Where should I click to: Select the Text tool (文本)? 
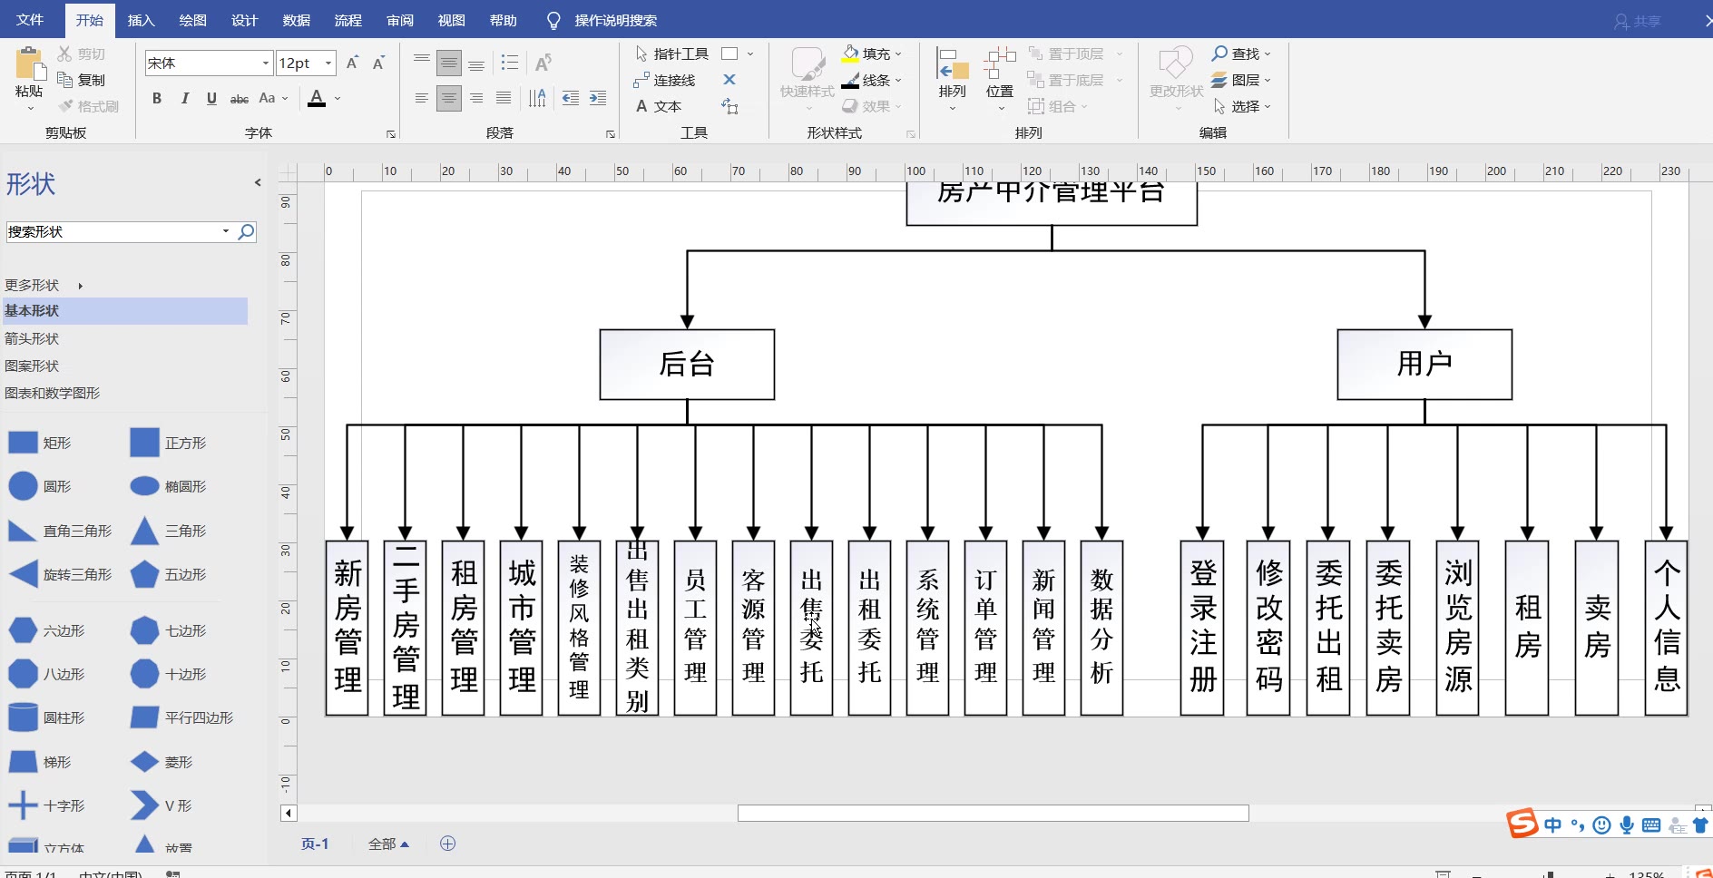659,106
